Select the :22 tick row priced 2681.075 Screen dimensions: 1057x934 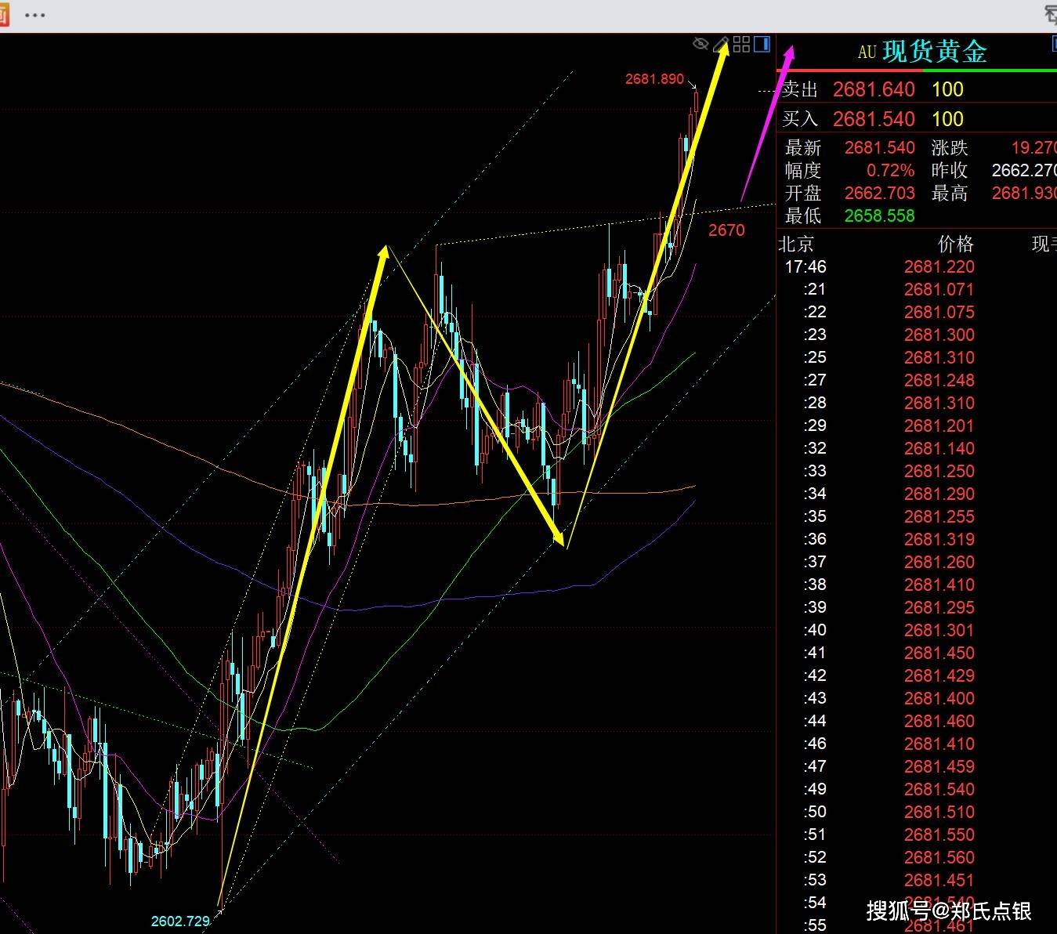click(x=917, y=312)
